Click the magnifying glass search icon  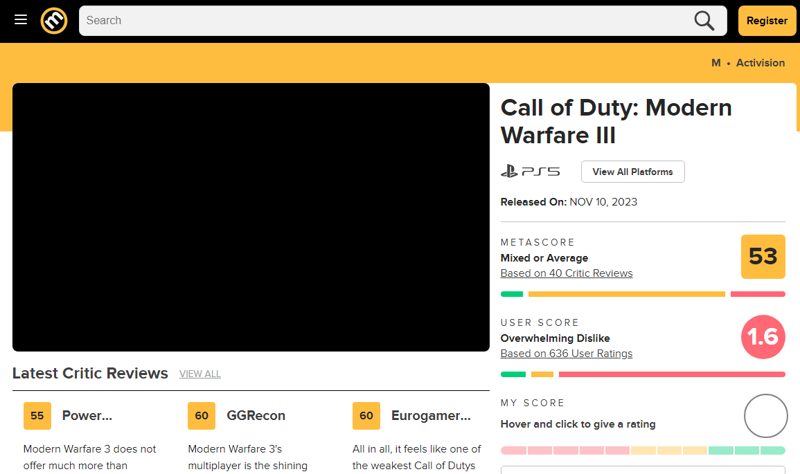click(704, 20)
